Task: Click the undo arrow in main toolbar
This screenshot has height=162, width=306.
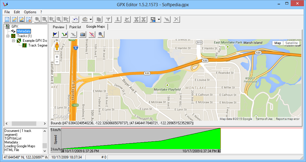Action: point(75,20)
